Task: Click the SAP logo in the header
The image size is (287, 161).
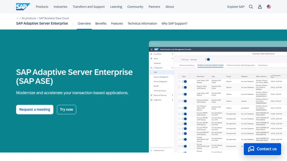Action: (23, 7)
